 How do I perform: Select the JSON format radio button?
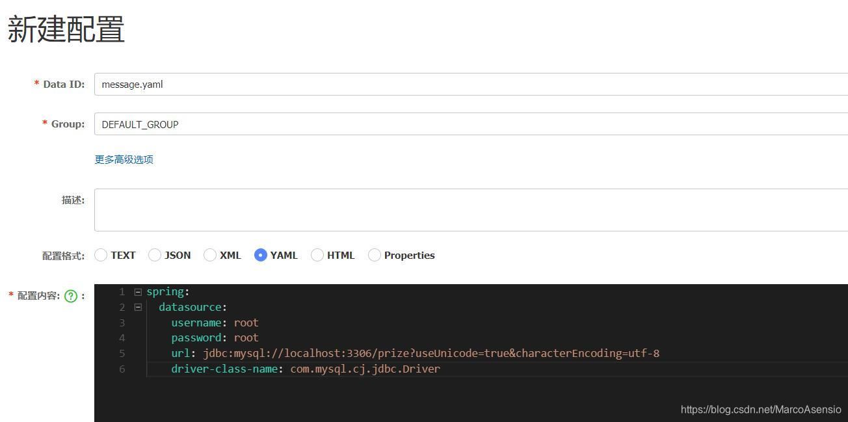pyautogui.click(x=155, y=255)
